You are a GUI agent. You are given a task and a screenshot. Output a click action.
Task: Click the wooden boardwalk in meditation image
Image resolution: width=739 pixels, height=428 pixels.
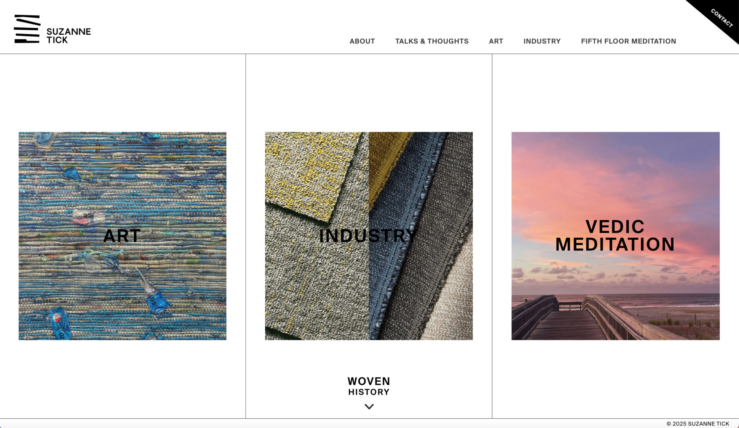click(570, 324)
